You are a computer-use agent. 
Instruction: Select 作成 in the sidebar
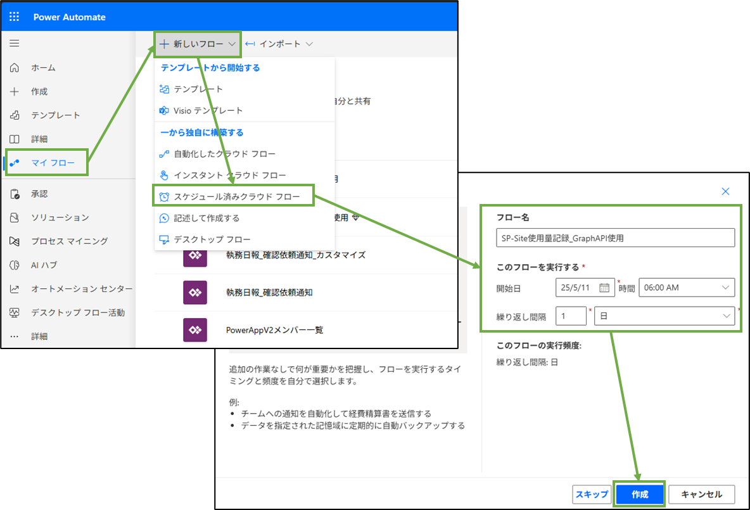pyautogui.click(x=39, y=91)
